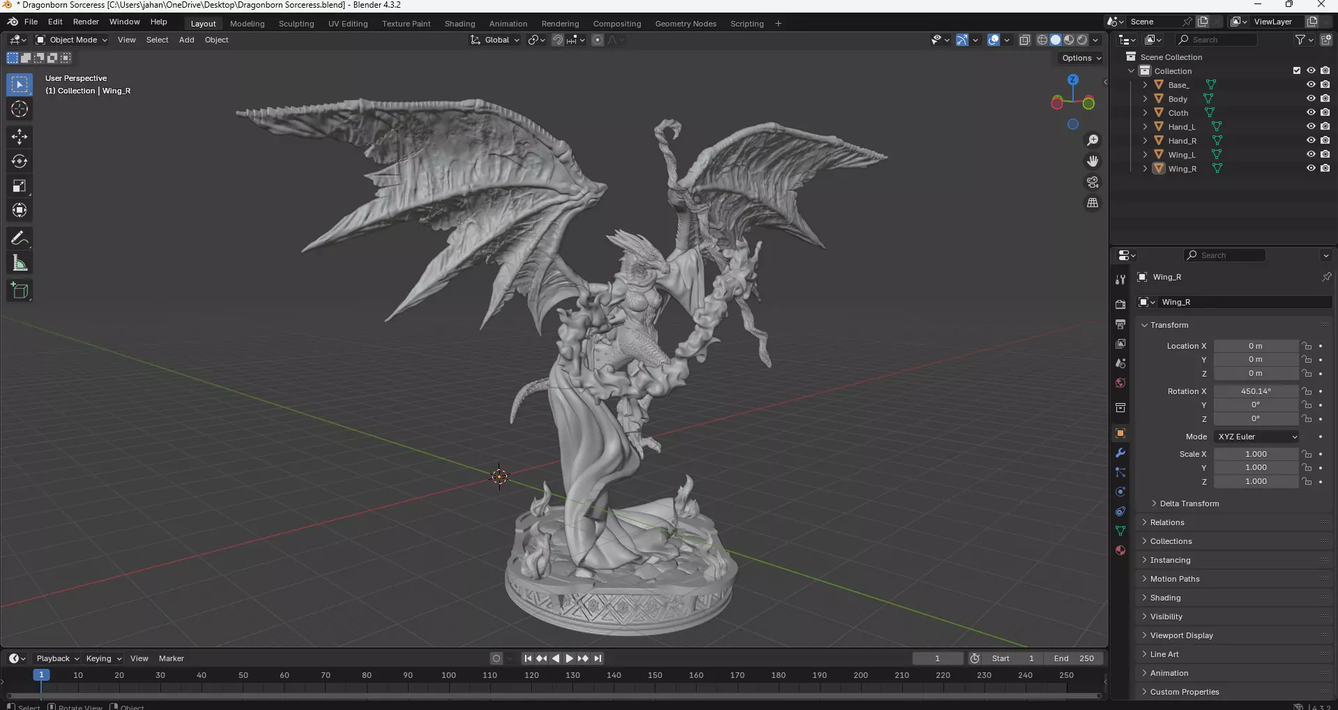This screenshot has height=710, width=1338.
Task: Expand the Wing_R object tree
Action: (1145, 168)
